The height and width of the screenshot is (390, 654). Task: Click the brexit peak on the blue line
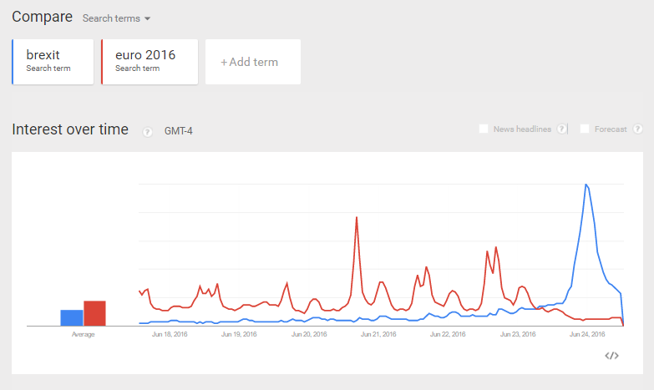click(586, 185)
